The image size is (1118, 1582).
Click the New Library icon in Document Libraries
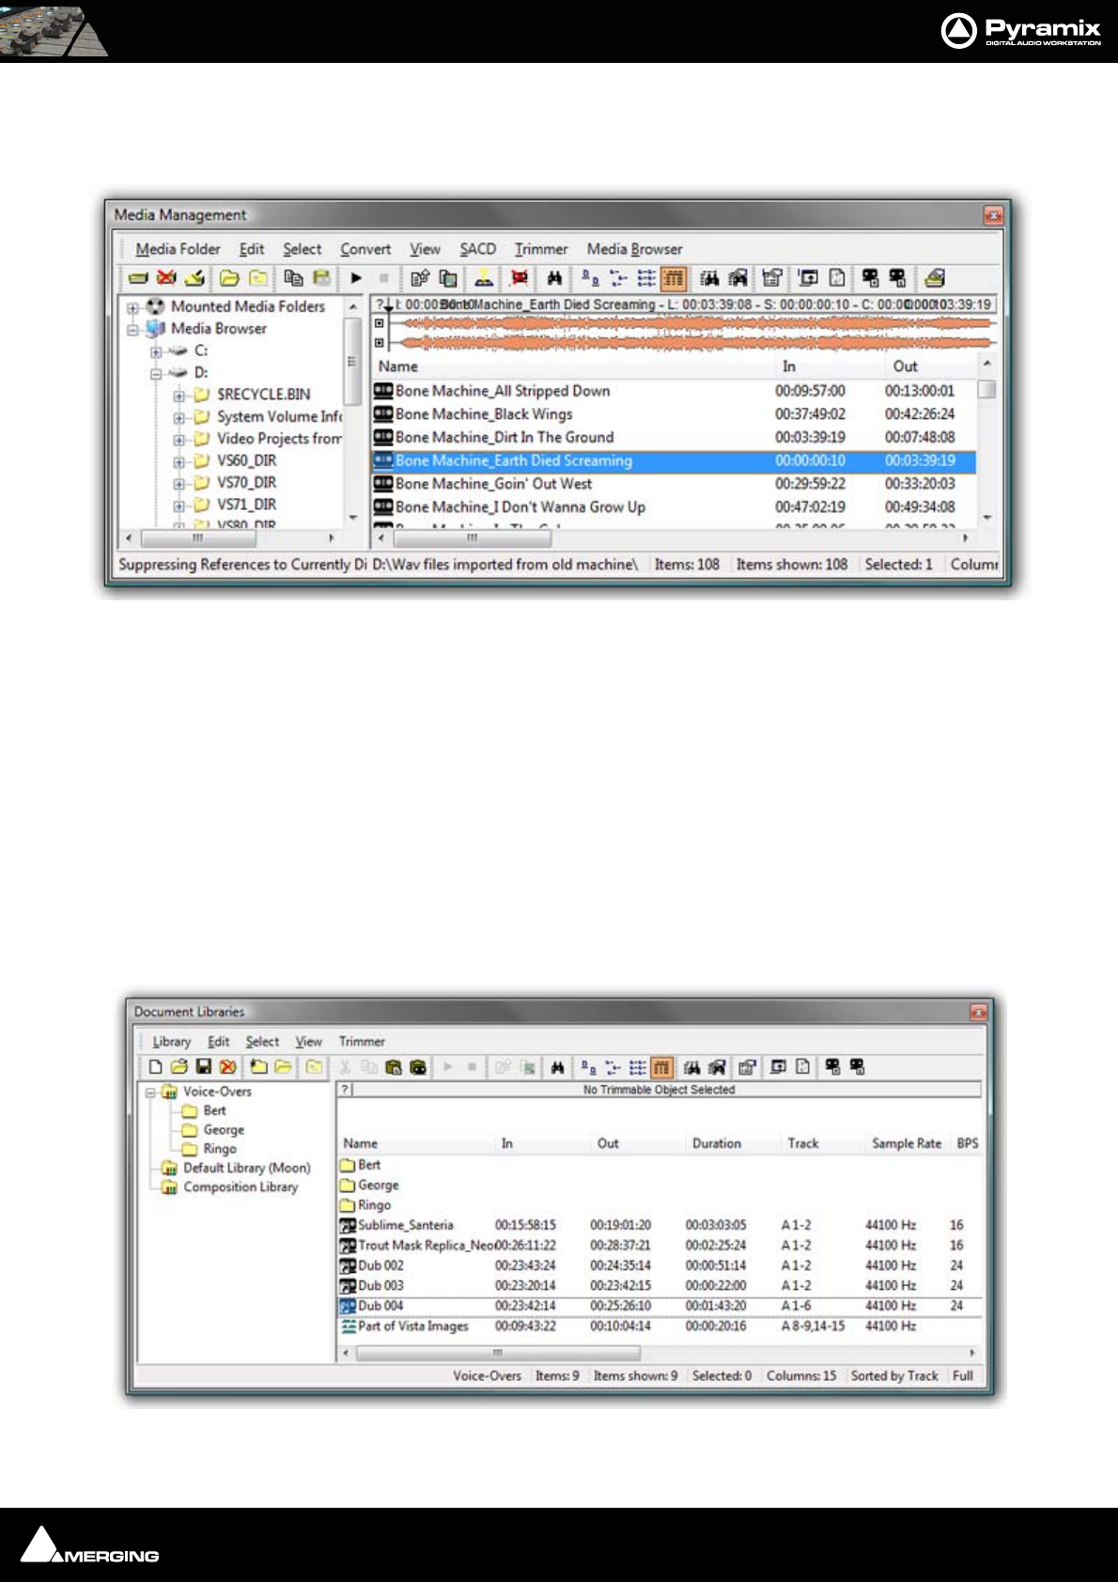pyautogui.click(x=156, y=1067)
